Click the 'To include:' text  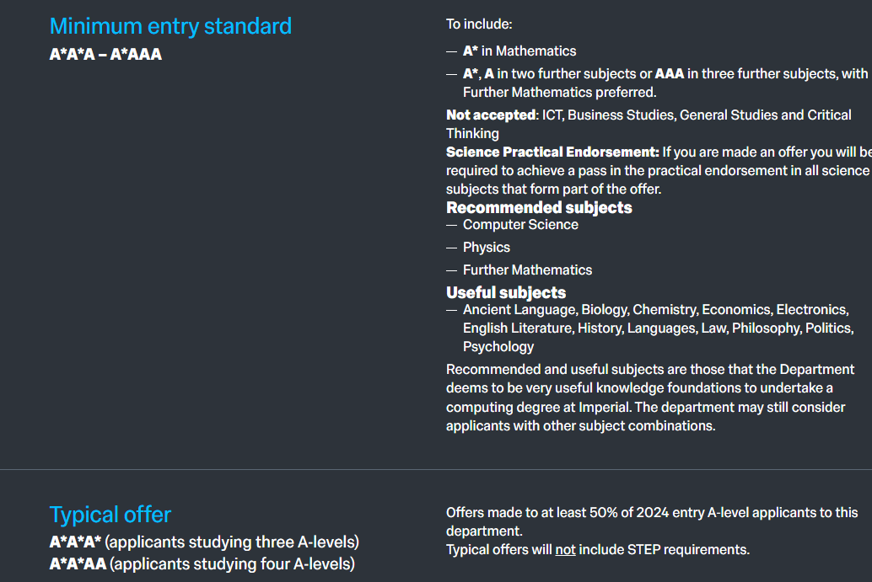479,24
